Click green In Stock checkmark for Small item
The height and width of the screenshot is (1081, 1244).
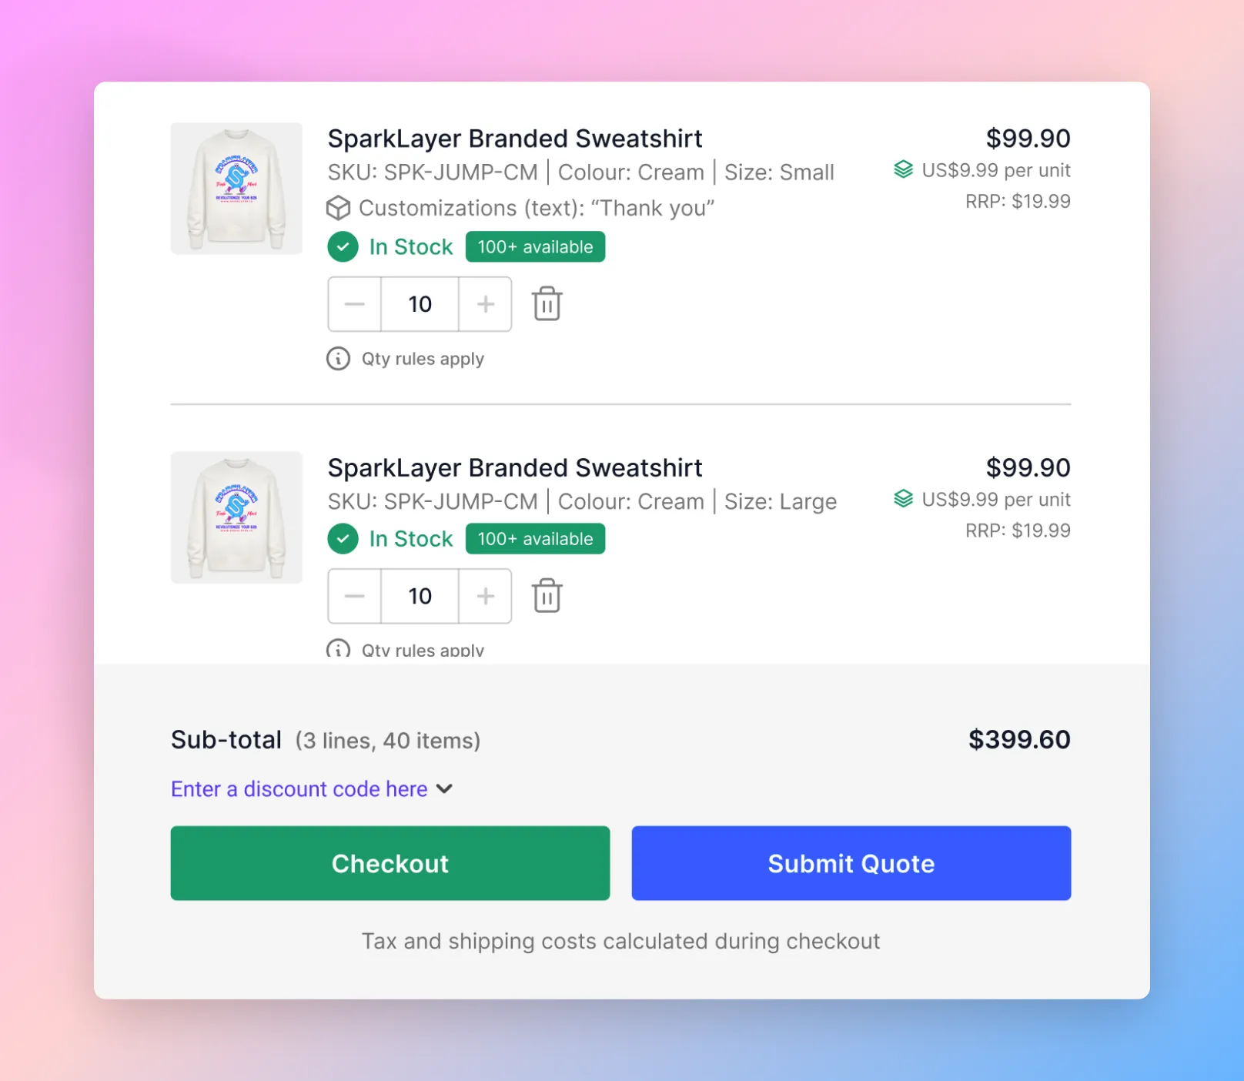point(343,246)
